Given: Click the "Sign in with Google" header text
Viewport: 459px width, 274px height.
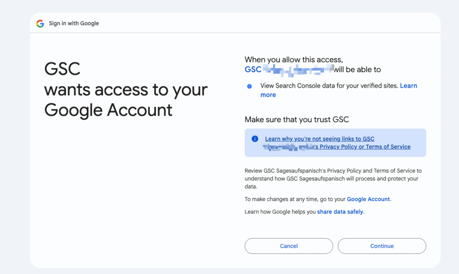Looking at the screenshot, I should pos(74,23).
